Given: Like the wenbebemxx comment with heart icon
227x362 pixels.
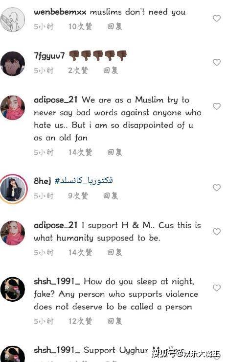Looking at the screenshot, I should point(217,18).
